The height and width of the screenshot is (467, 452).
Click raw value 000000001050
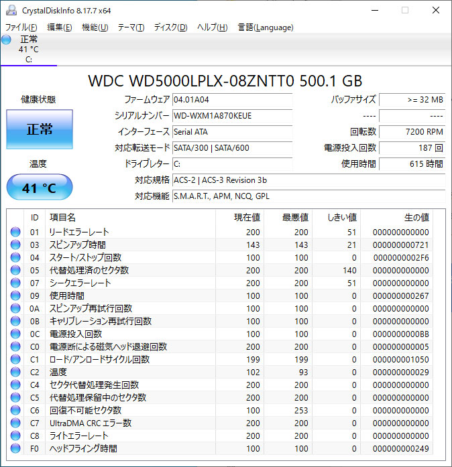point(401,360)
